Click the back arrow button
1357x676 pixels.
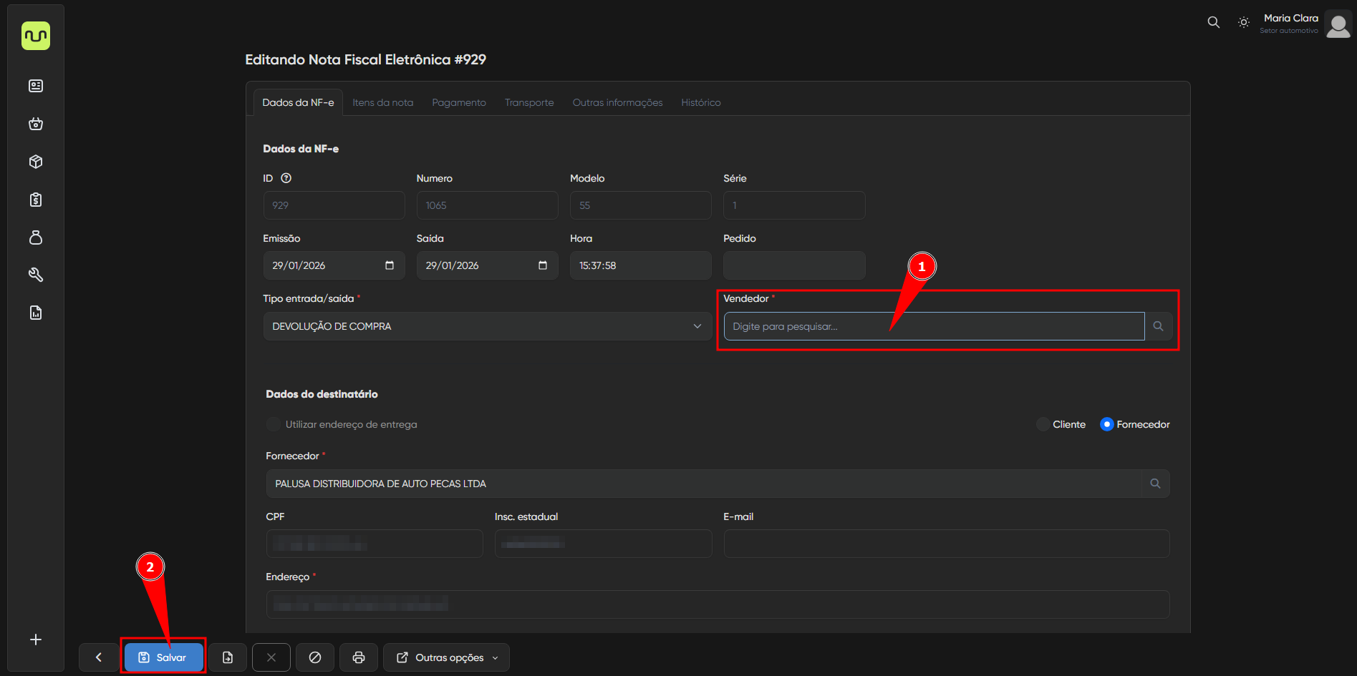[99, 657]
